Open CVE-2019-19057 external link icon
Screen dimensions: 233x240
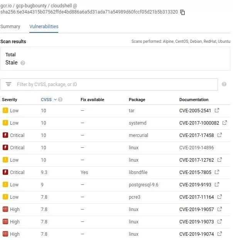point(219,209)
